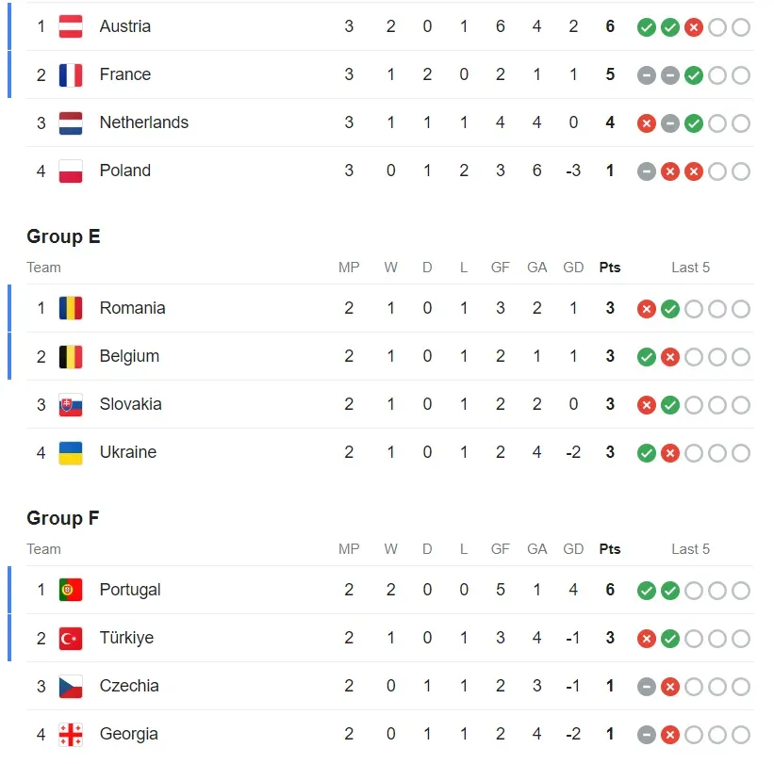The height and width of the screenshot is (764, 774).
Task: Click Austria's red loss result indicator
Action: pos(694,27)
